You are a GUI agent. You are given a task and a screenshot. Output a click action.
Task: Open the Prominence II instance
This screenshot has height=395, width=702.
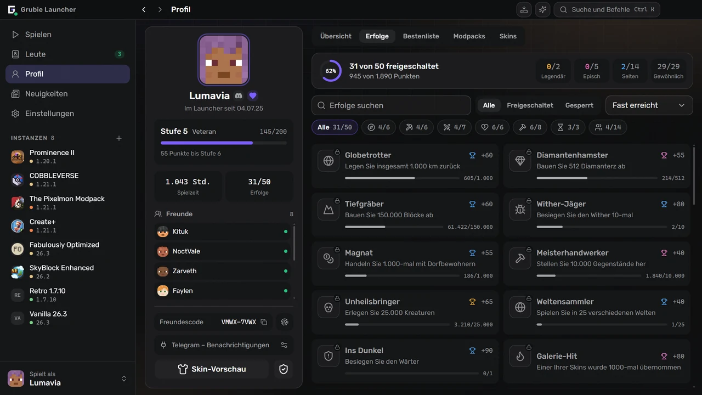[x=67, y=157]
